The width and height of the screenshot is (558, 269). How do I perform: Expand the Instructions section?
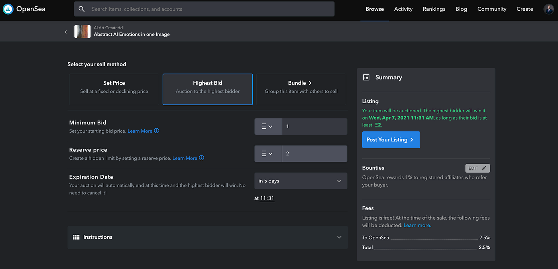pyautogui.click(x=208, y=237)
